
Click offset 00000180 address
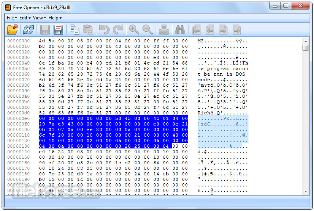pyautogui.click(x=19, y=174)
